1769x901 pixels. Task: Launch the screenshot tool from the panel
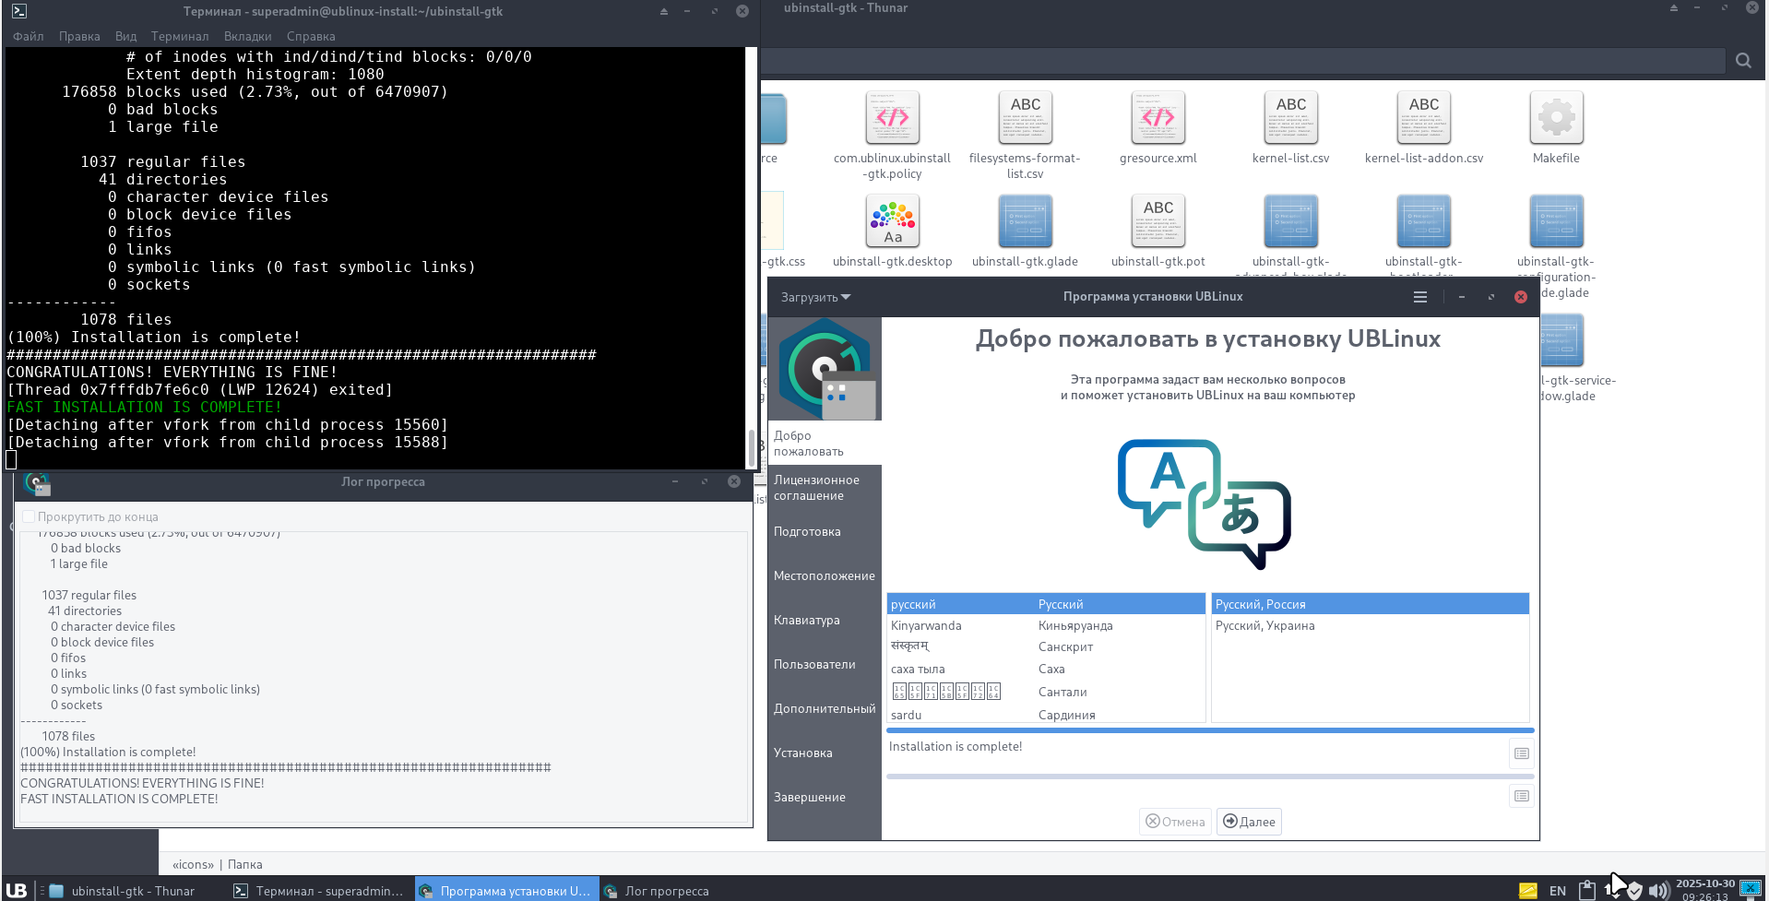[x=1750, y=889]
